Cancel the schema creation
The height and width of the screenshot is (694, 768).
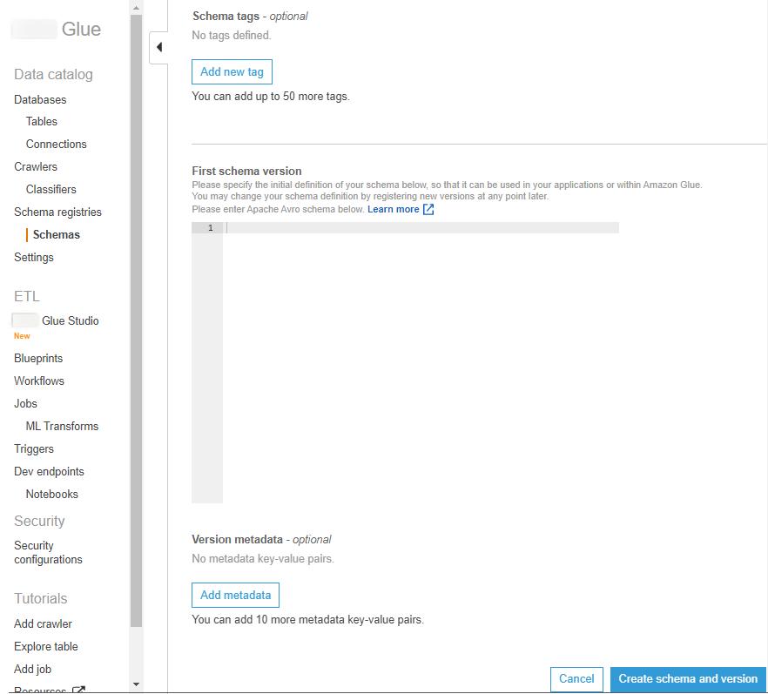coord(576,679)
